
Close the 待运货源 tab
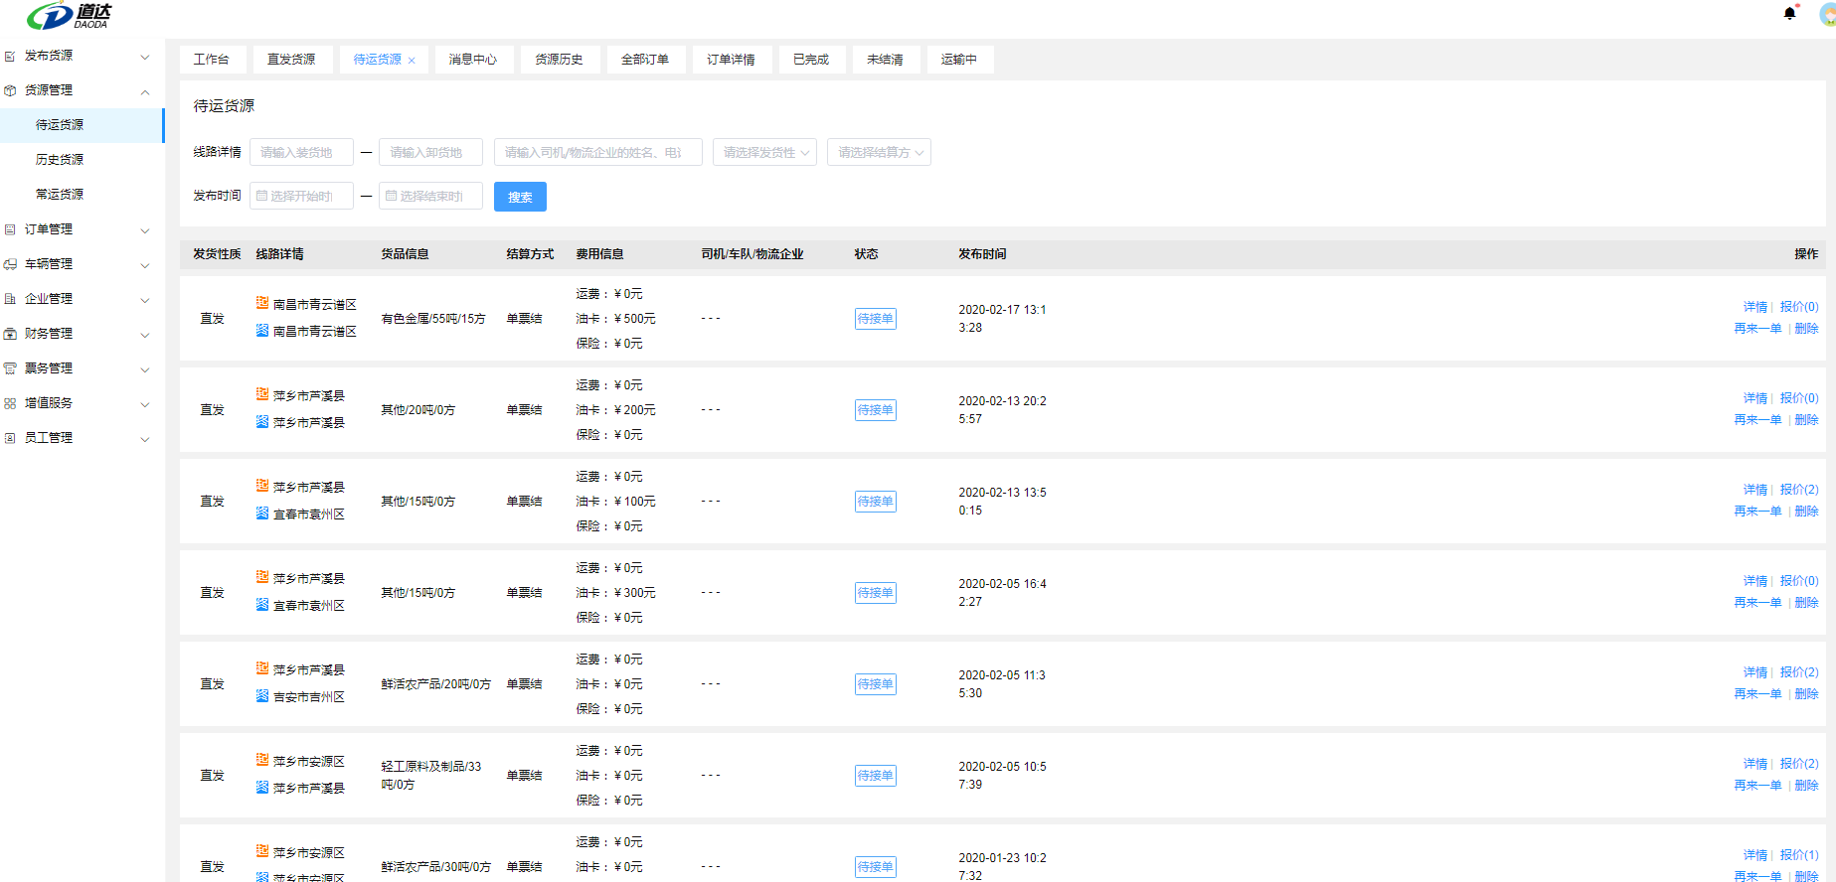coord(412,61)
